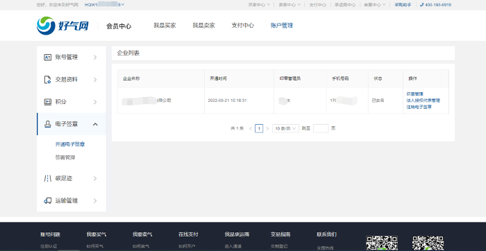Expand the 碳足迹 sidebar section
Viewport: 486px width, 251px height.
click(x=95, y=178)
